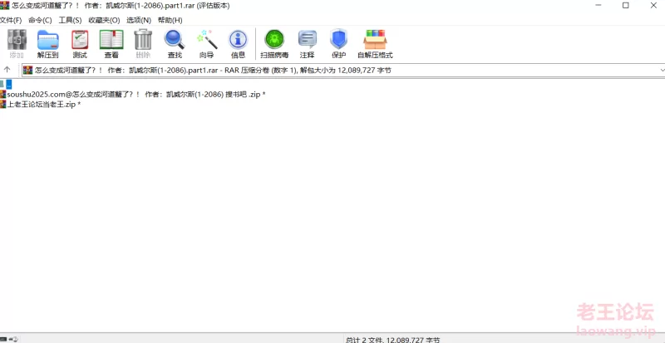Open the 查找 (Find) search tool
The width and height of the screenshot is (665, 343).
coord(175,43)
